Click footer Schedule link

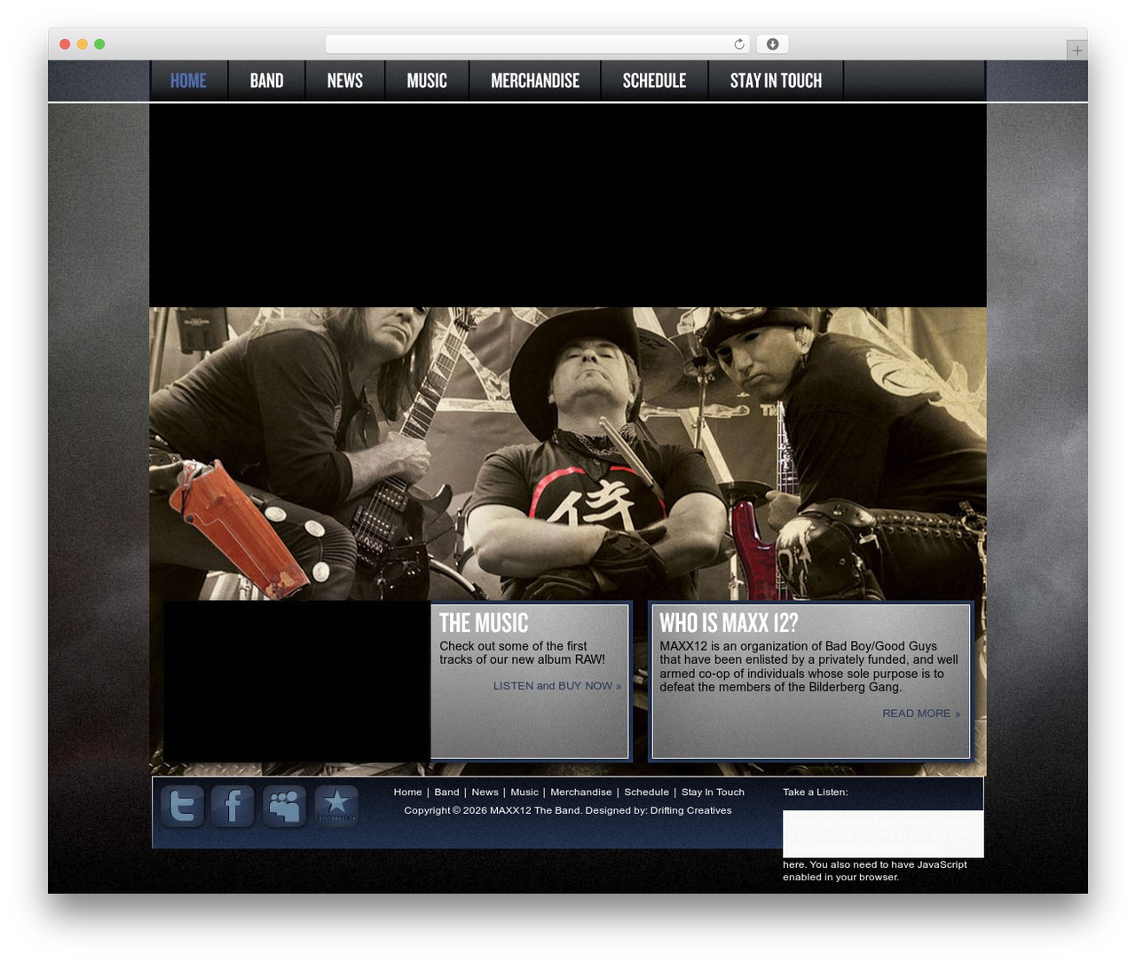647,792
